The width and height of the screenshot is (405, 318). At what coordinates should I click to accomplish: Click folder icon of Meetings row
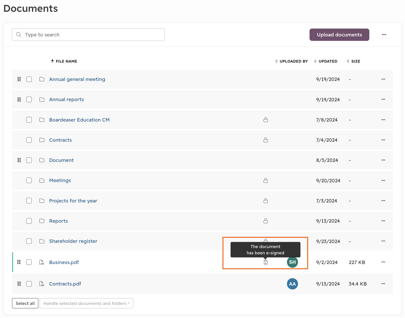(42, 180)
